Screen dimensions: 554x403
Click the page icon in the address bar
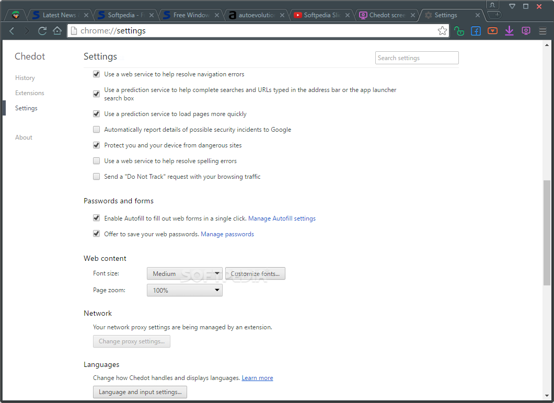74,31
